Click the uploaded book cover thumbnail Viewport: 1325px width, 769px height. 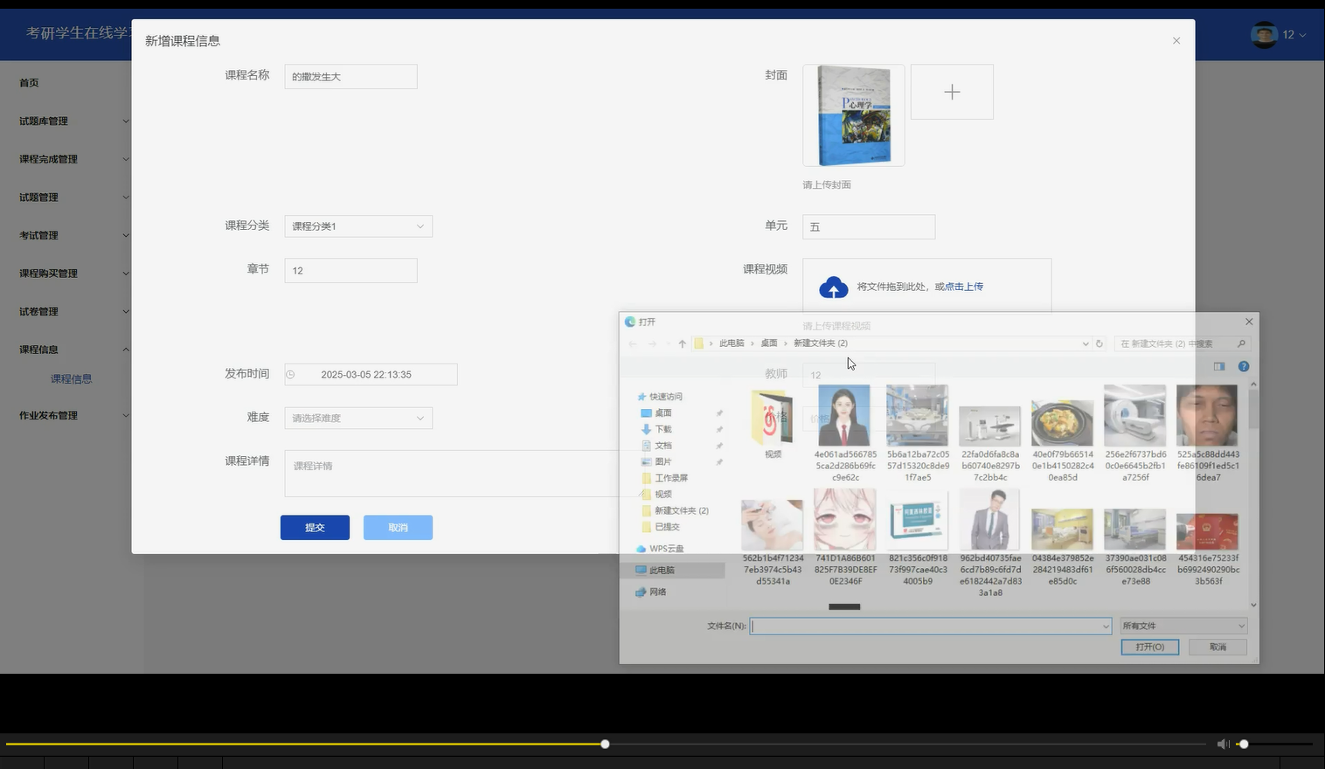point(854,115)
